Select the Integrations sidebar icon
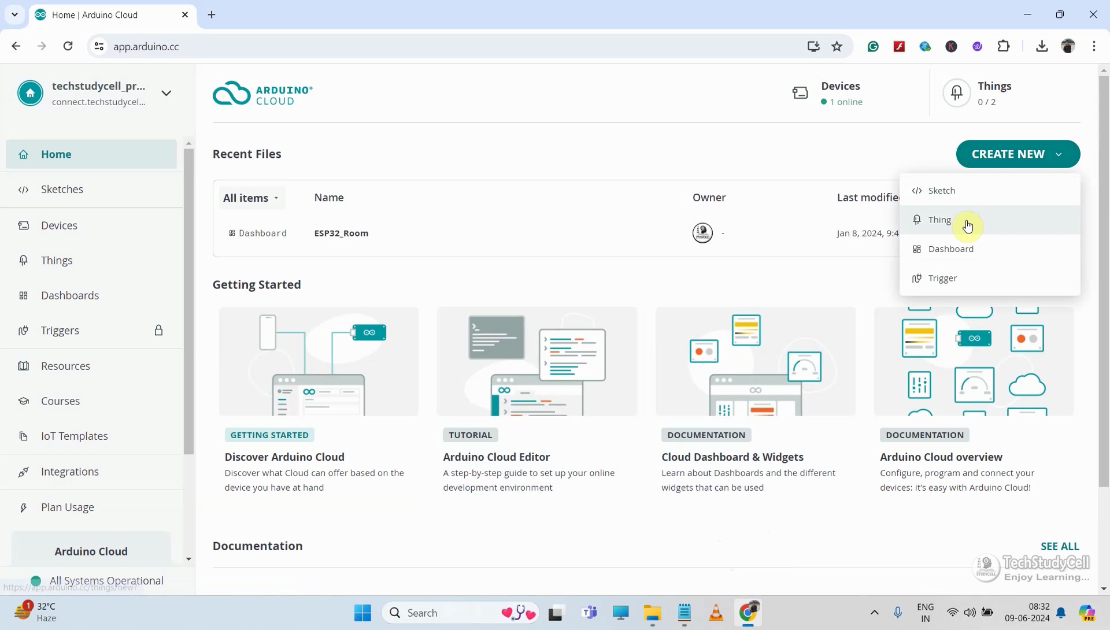 click(x=23, y=471)
